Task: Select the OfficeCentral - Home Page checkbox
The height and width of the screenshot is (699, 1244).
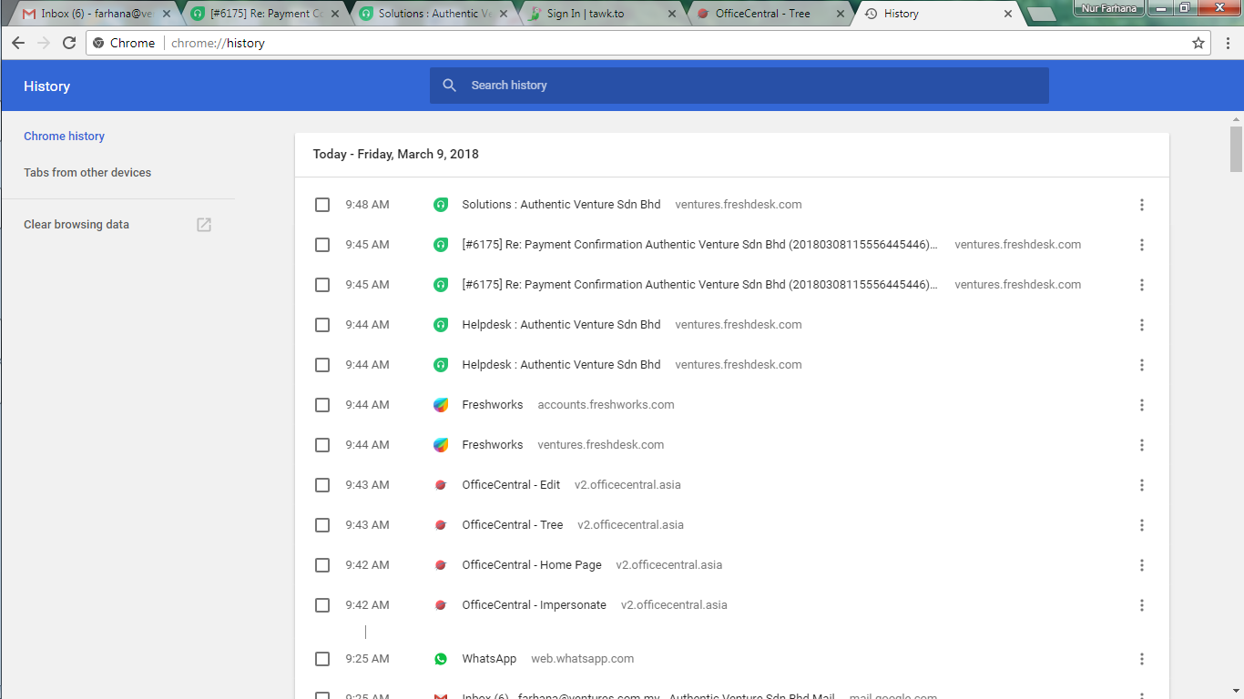Action: (322, 565)
